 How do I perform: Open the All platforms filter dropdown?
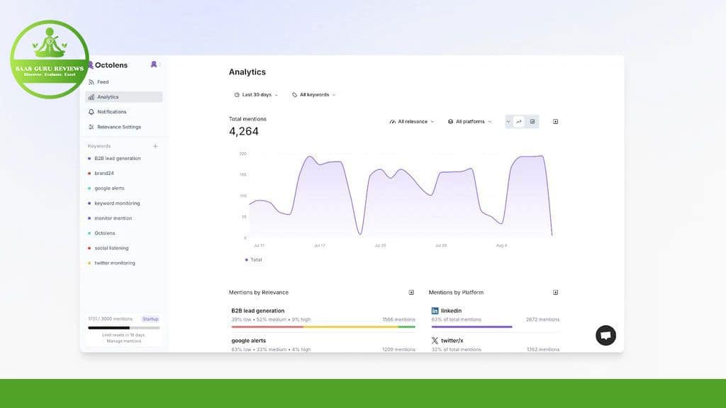pos(469,122)
